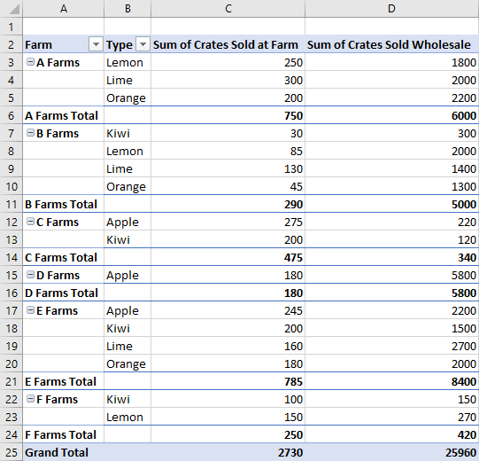Collapse the F Farms group
This screenshot has width=479, height=461.
[30, 399]
